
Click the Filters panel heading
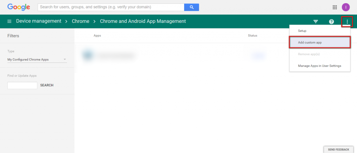coord(13,36)
